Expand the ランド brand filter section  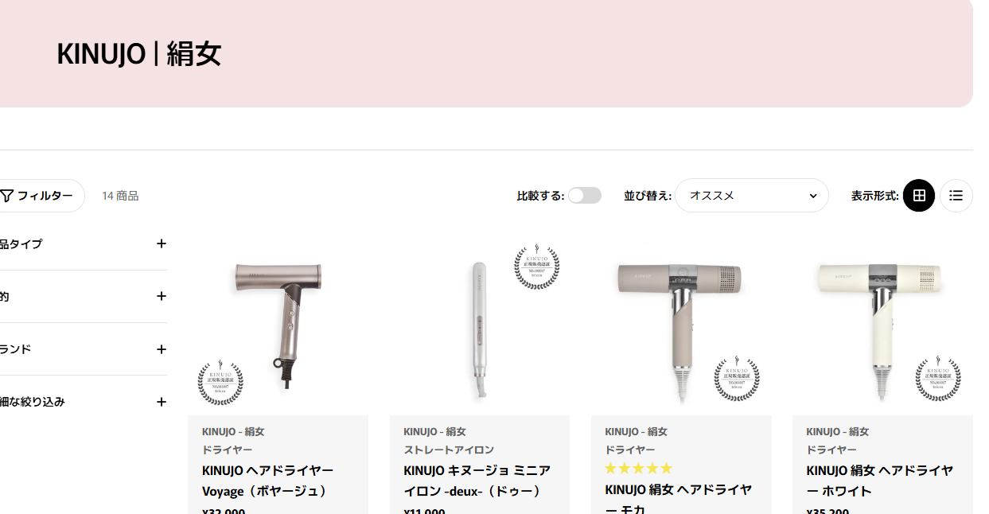click(x=83, y=349)
